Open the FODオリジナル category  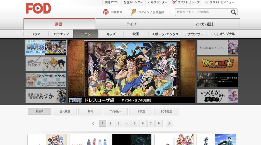(223, 34)
